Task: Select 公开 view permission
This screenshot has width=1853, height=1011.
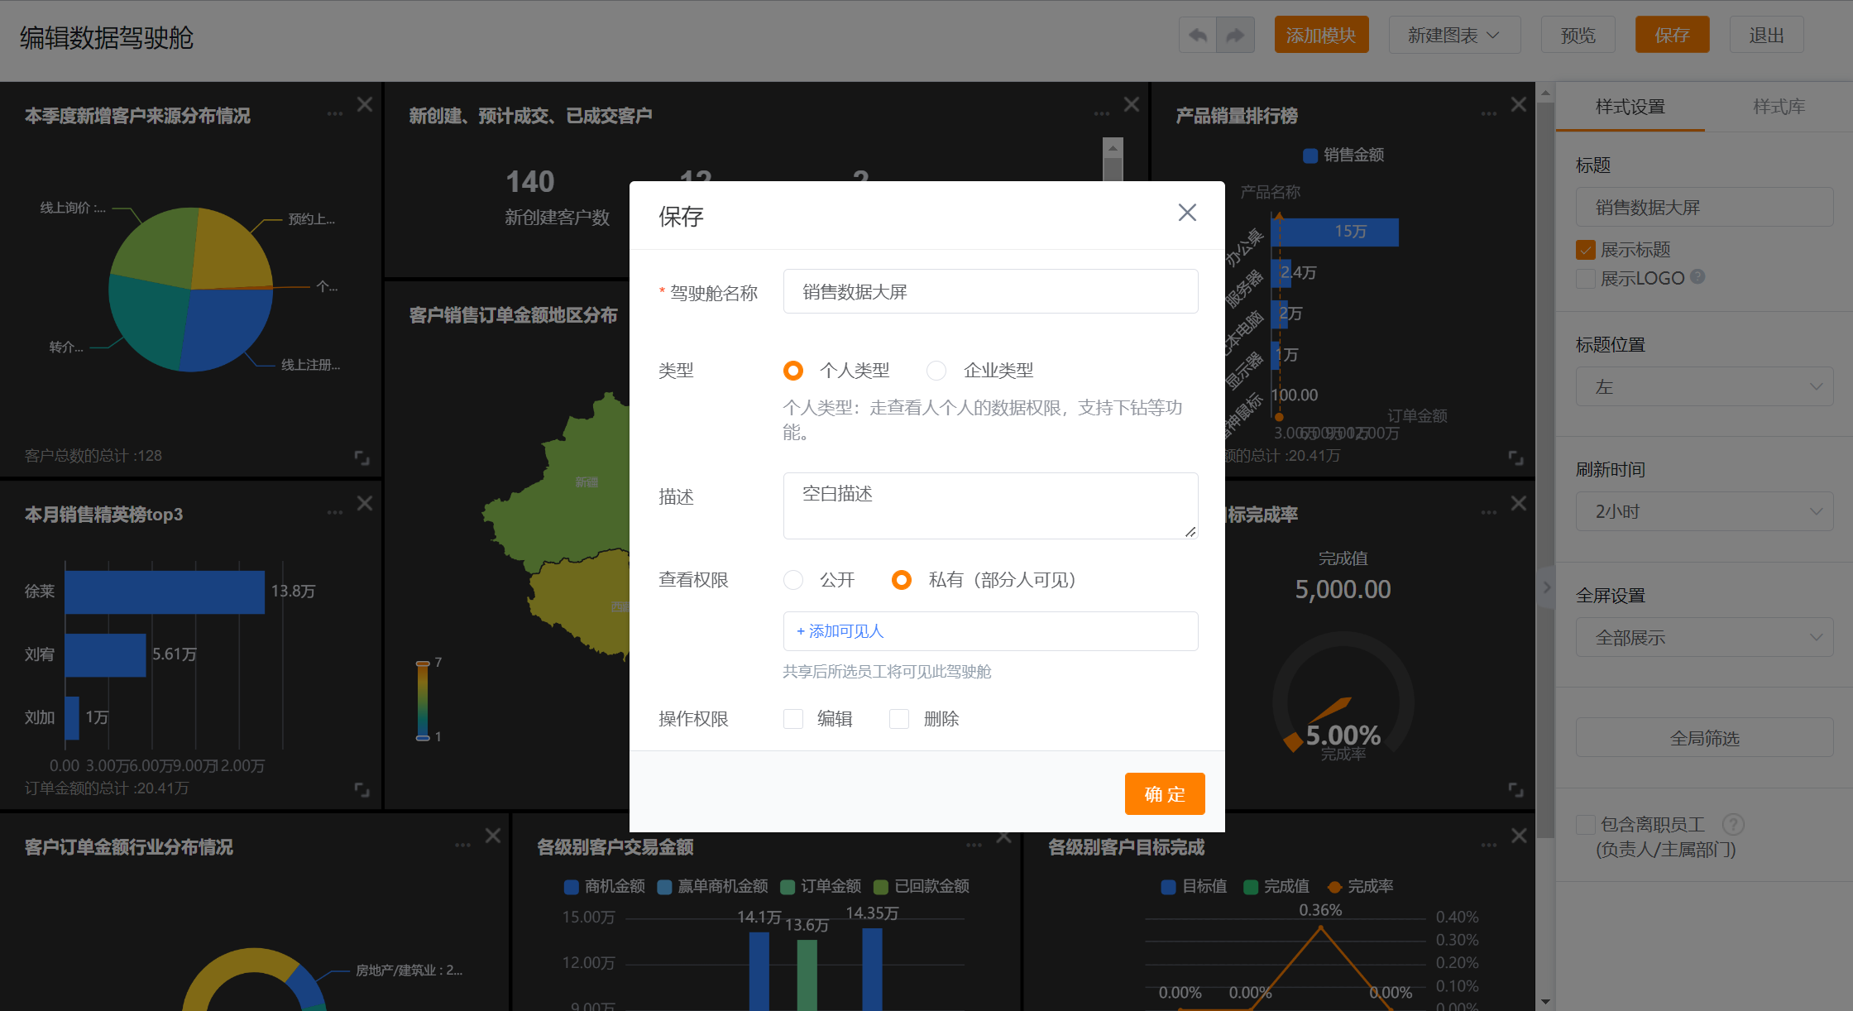Action: pyautogui.click(x=793, y=580)
